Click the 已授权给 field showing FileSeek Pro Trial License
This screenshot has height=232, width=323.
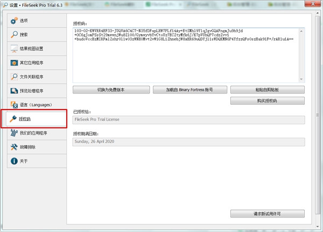point(189,120)
